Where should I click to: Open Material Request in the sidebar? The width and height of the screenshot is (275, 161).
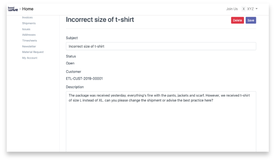[33, 52]
